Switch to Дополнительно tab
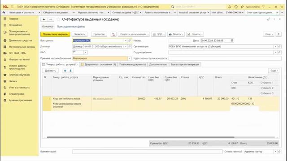This screenshot has width=287, height=161. click(x=158, y=64)
